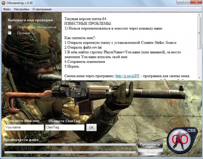The image size is (203, 159).
Task: Toggle the Последнее обновление checkbox
Action: pyautogui.click(x=10, y=27)
